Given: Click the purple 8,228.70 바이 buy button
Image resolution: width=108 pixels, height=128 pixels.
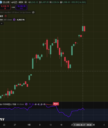Looking at the screenshot, I should 22,7.
